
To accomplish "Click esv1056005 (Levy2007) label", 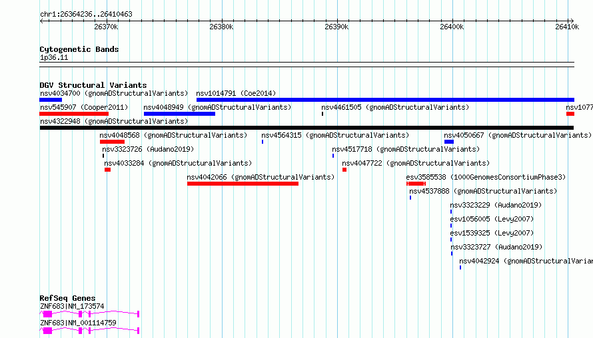I will pos(492,219).
